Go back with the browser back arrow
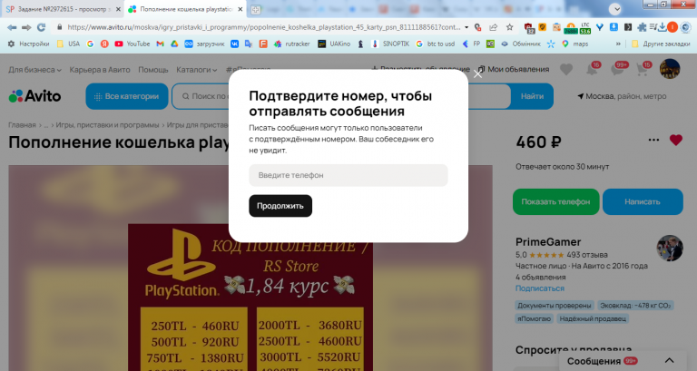 (12, 27)
